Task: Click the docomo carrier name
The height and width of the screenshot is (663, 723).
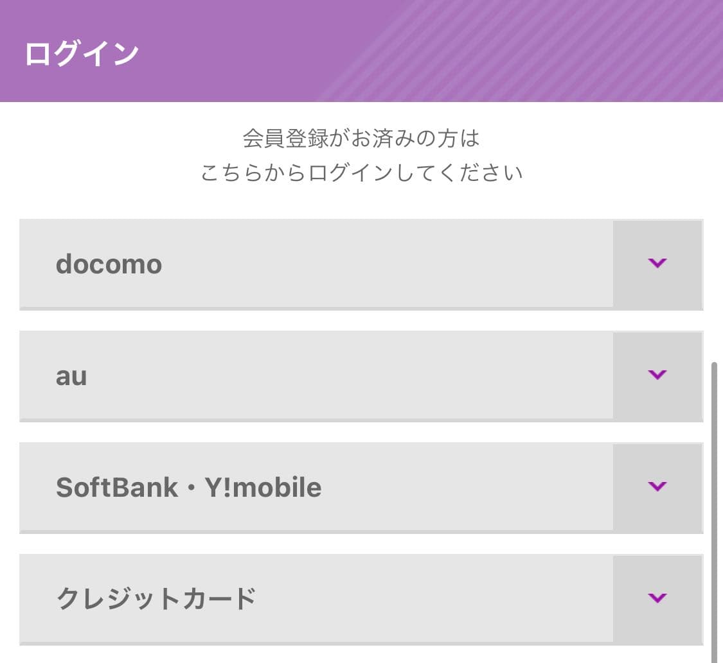Action: point(109,264)
